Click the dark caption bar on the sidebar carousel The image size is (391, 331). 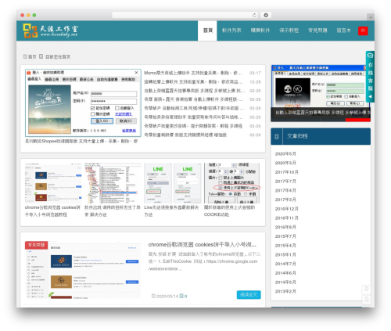(x=321, y=113)
